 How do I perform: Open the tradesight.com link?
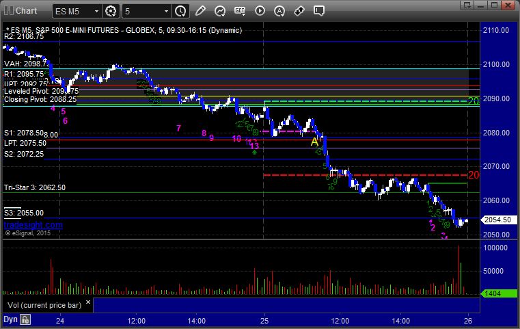(x=33, y=225)
